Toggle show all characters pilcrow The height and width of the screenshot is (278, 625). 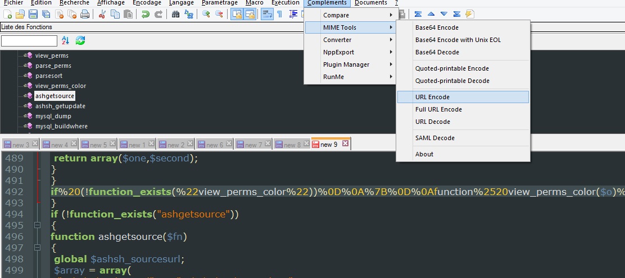(279, 15)
